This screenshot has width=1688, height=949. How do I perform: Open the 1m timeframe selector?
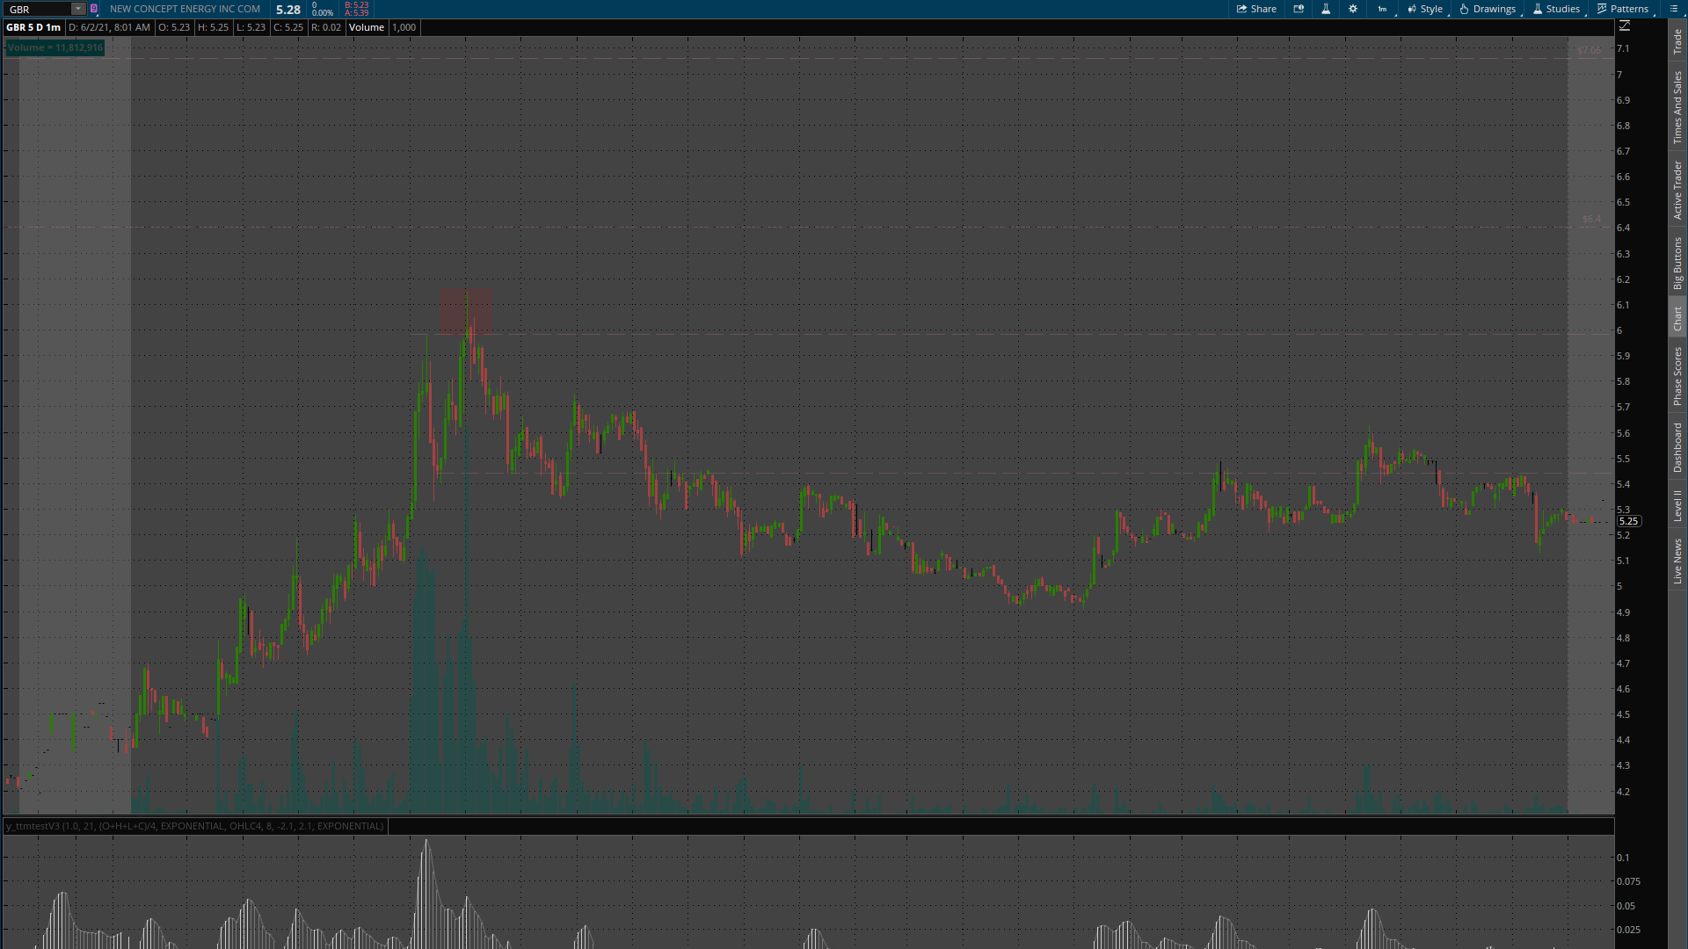(1383, 9)
